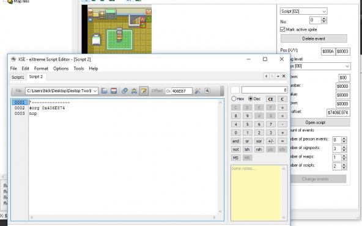Click the open ROM folder icon

104,91
